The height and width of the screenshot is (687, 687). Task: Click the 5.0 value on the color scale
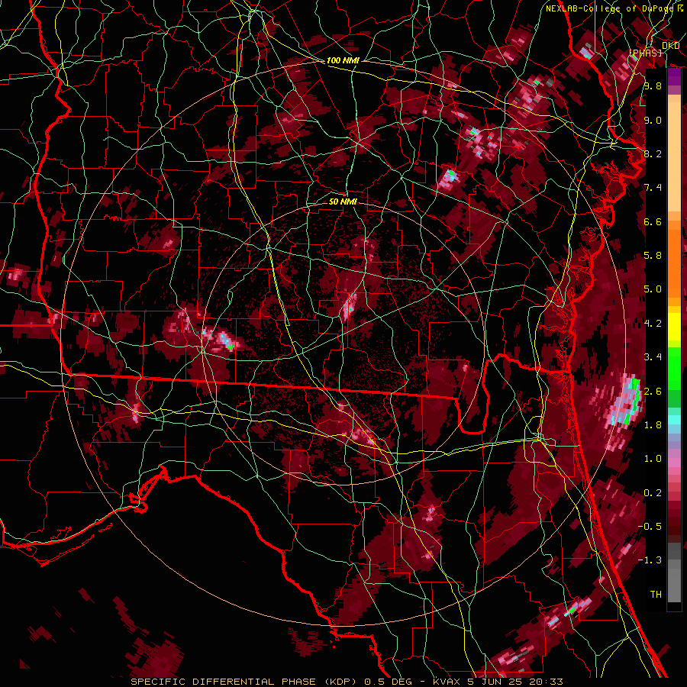click(653, 289)
